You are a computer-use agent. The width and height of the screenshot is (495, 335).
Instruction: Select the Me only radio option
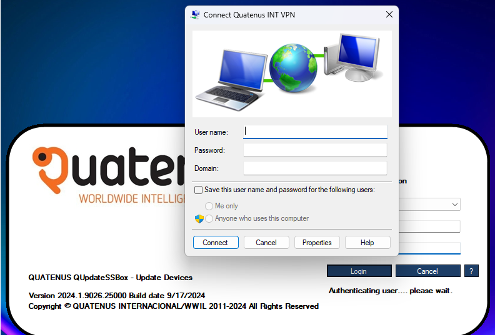209,206
